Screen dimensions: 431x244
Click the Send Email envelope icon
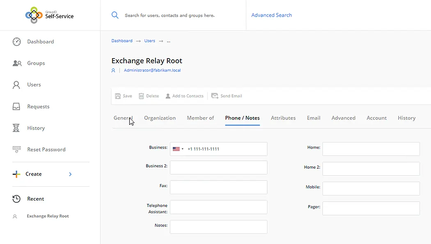pos(215,96)
